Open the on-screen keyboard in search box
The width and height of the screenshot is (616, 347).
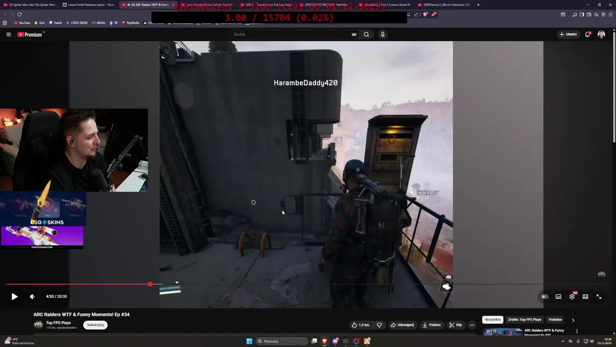354,34
